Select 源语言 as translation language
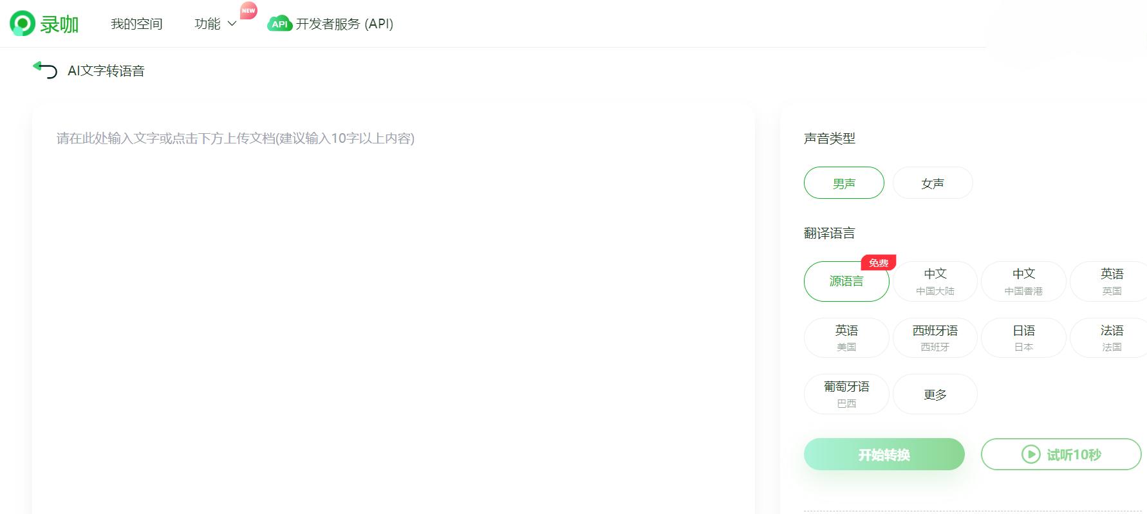 click(x=846, y=281)
